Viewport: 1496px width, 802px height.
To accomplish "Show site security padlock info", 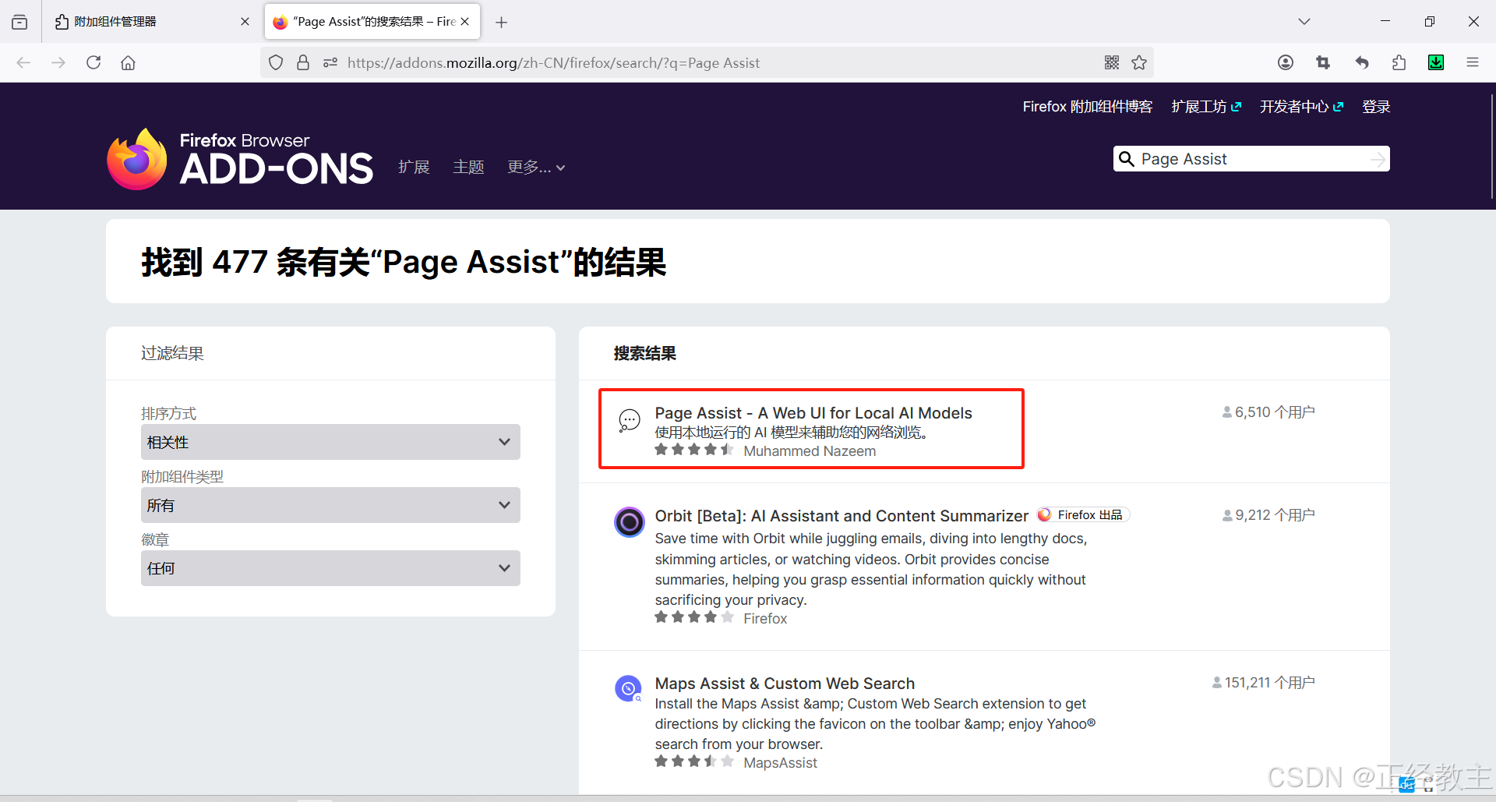I will point(303,62).
